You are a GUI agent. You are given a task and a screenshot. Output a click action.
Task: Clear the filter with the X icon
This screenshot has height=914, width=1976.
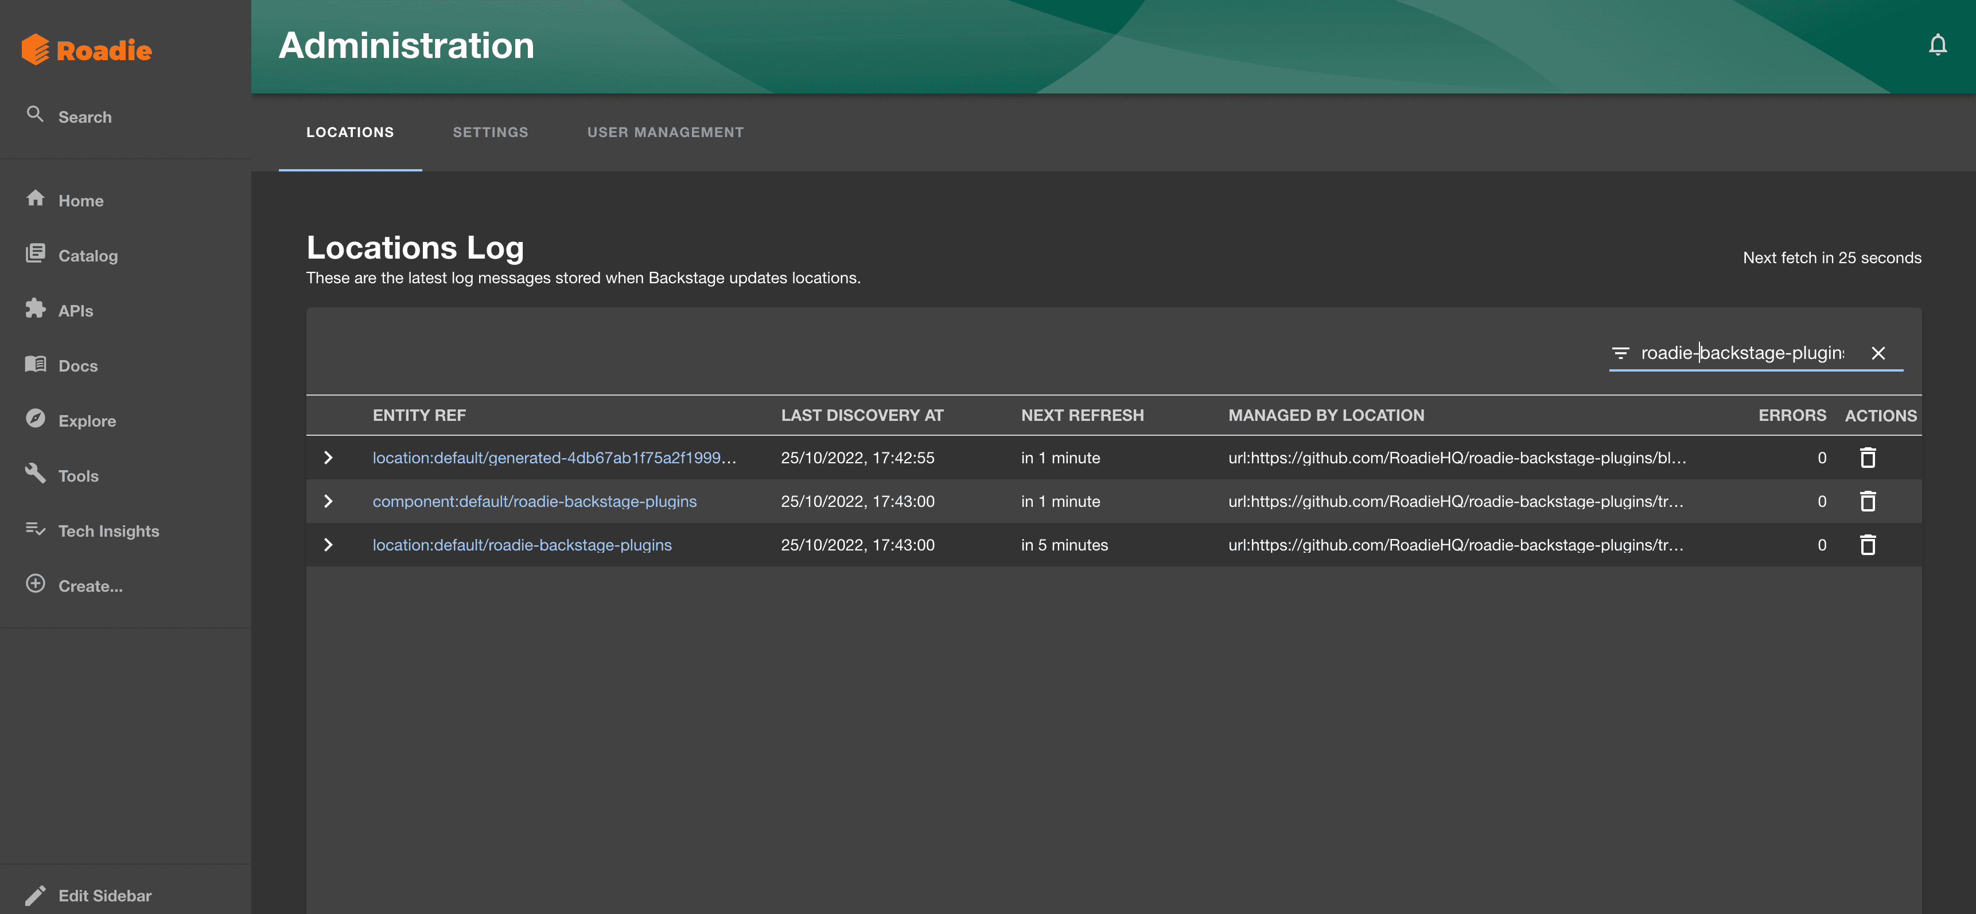(x=1878, y=353)
